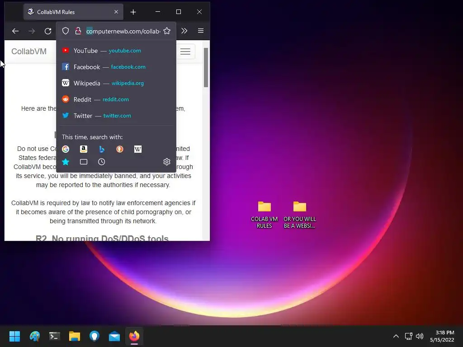The height and width of the screenshot is (347, 463).
Task: Search this time with Google
Action: pyautogui.click(x=66, y=149)
